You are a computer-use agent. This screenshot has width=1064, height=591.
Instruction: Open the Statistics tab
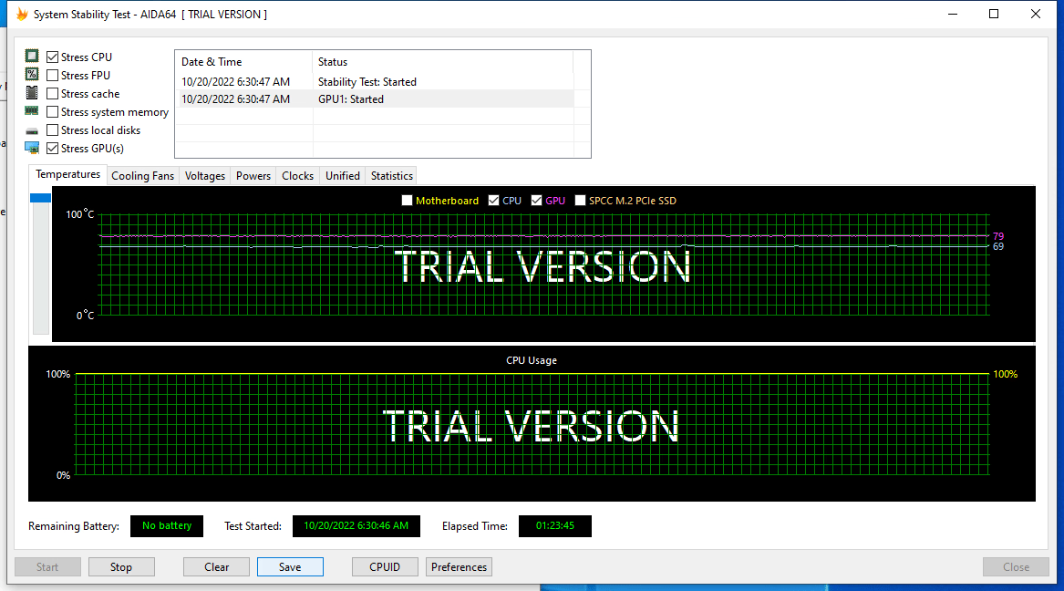391,176
